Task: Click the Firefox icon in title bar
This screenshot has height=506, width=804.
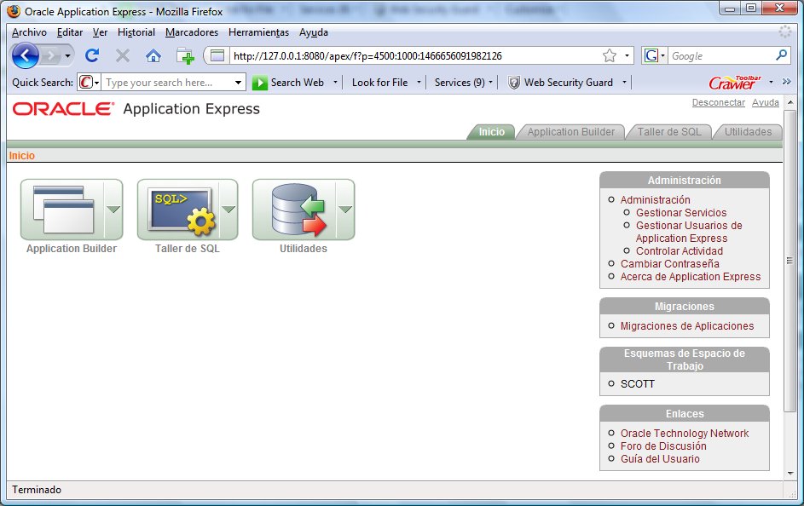Action: 14,11
